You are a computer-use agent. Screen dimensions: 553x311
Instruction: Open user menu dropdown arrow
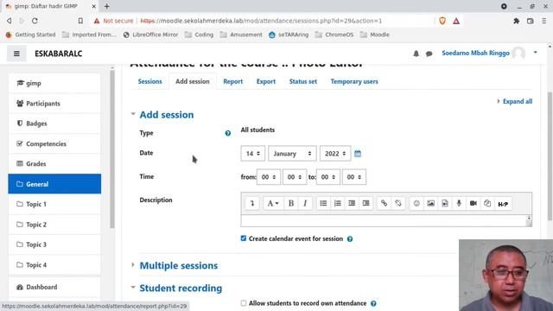pos(536,53)
